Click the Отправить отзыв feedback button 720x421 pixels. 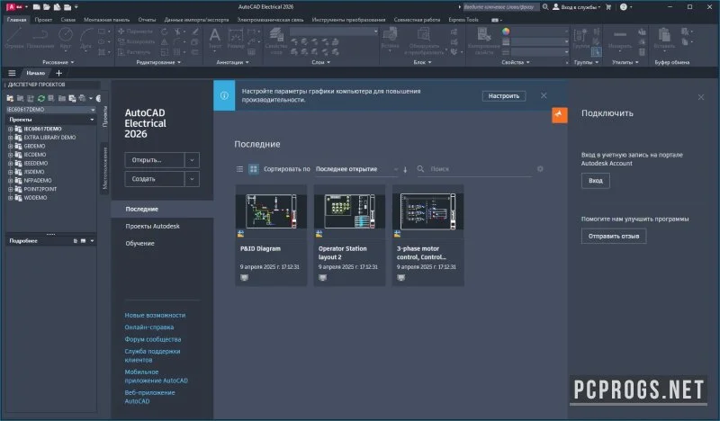[614, 236]
